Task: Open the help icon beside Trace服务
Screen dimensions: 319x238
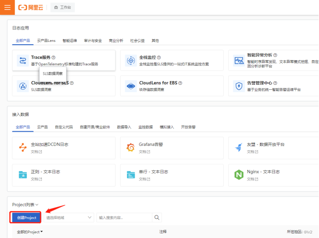Action: point(53,58)
